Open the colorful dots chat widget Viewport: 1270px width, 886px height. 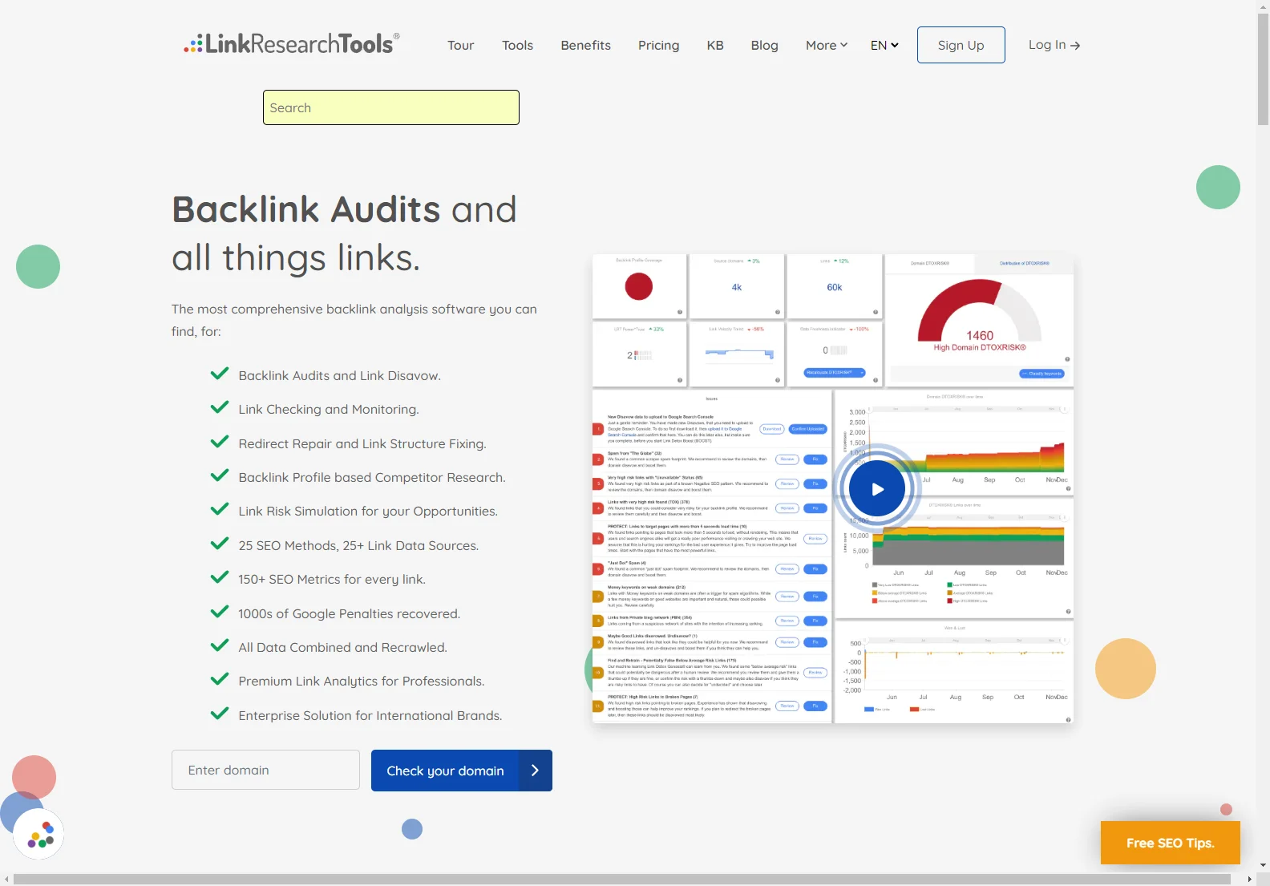[39, 834]
